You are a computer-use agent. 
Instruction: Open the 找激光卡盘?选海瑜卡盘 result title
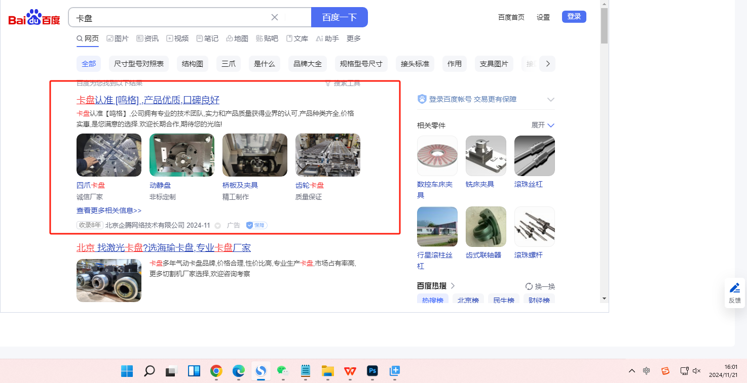[x=164, y=248]
